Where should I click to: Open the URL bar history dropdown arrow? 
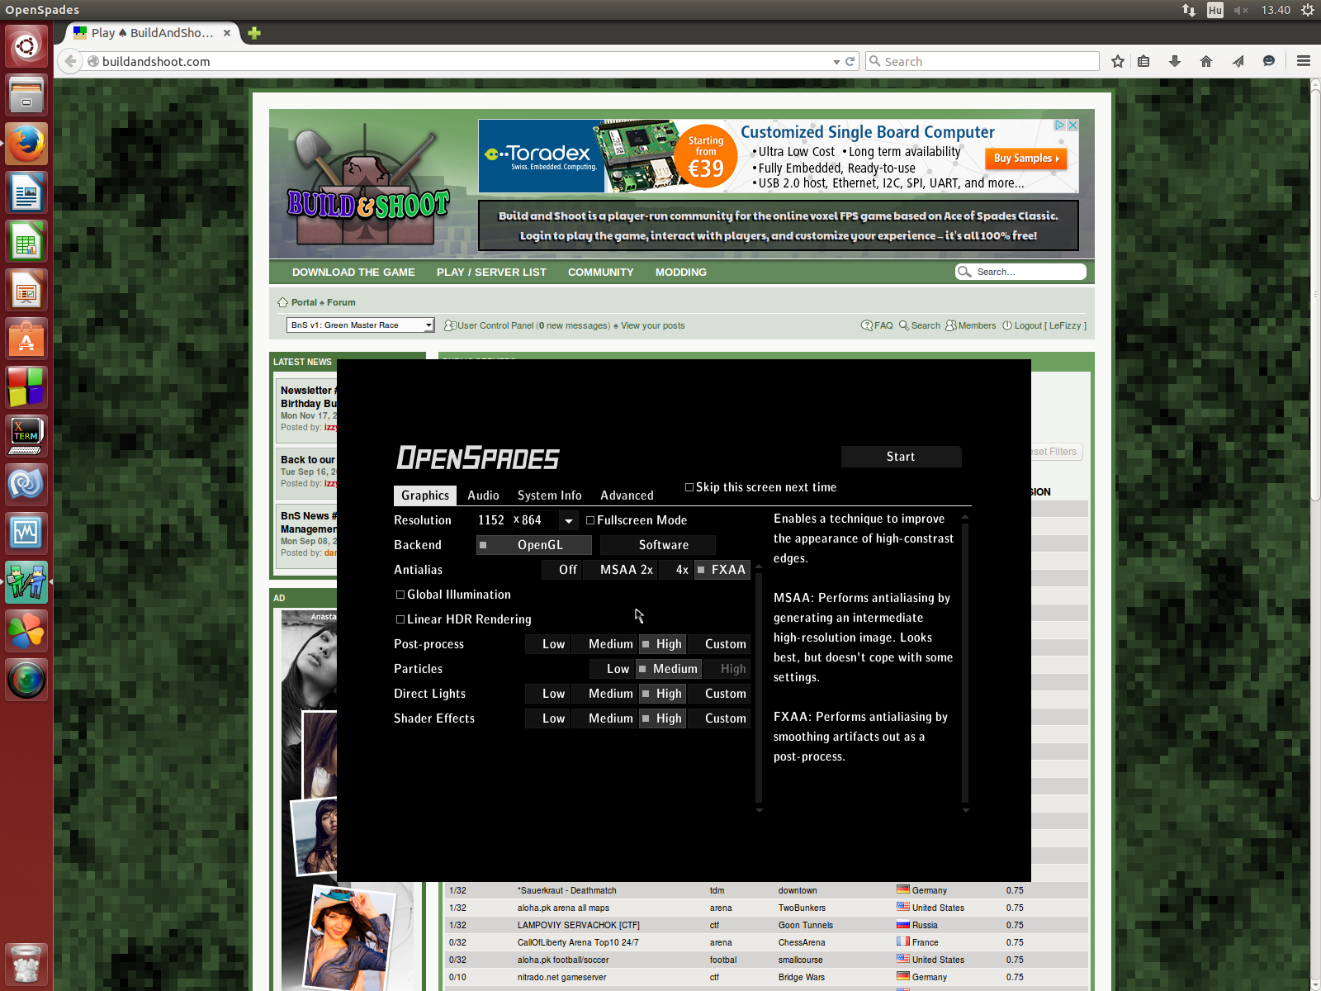[x=836, y=62]
